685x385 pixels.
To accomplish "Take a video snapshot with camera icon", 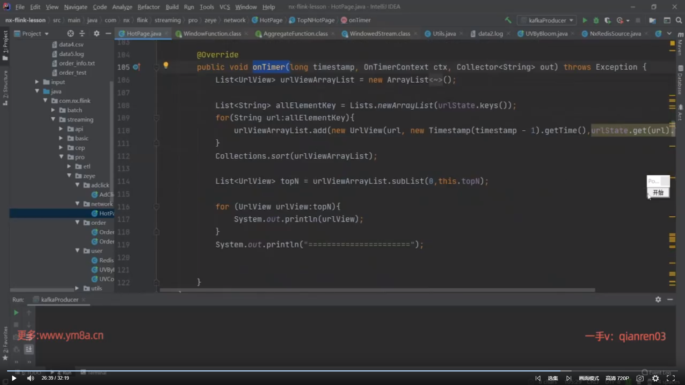I will pos(640,378).
